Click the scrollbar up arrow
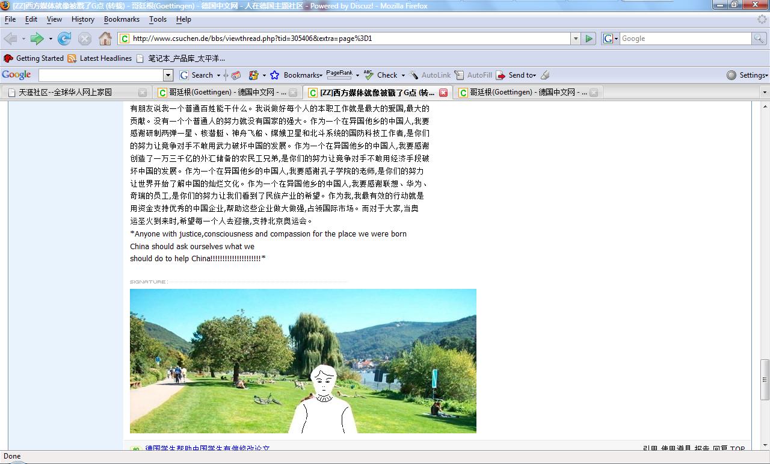Image resolution: width=770 pixels, height=464 pixels. coord(765,107)
